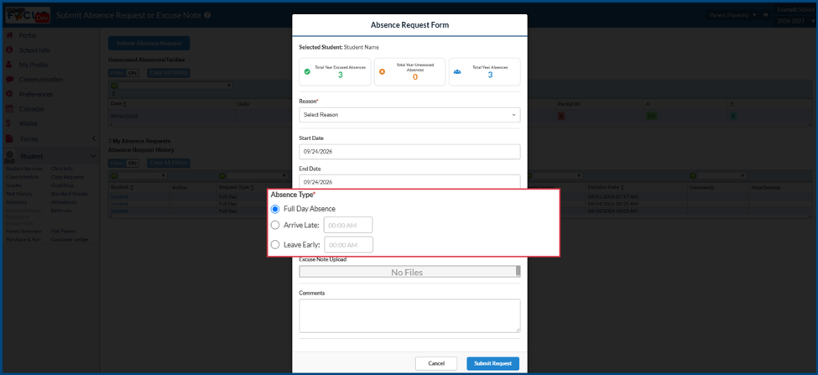Open Grad Reqs in sidebar submenu
This screenshot has height=375, width=818.
point(62,185)
